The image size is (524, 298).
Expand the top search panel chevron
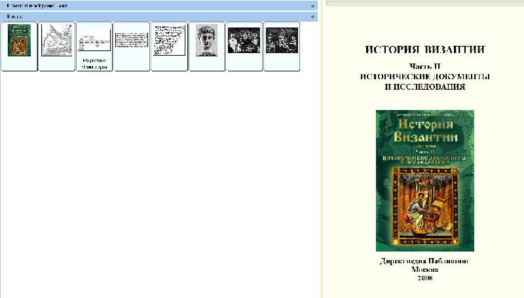(312, 6)
